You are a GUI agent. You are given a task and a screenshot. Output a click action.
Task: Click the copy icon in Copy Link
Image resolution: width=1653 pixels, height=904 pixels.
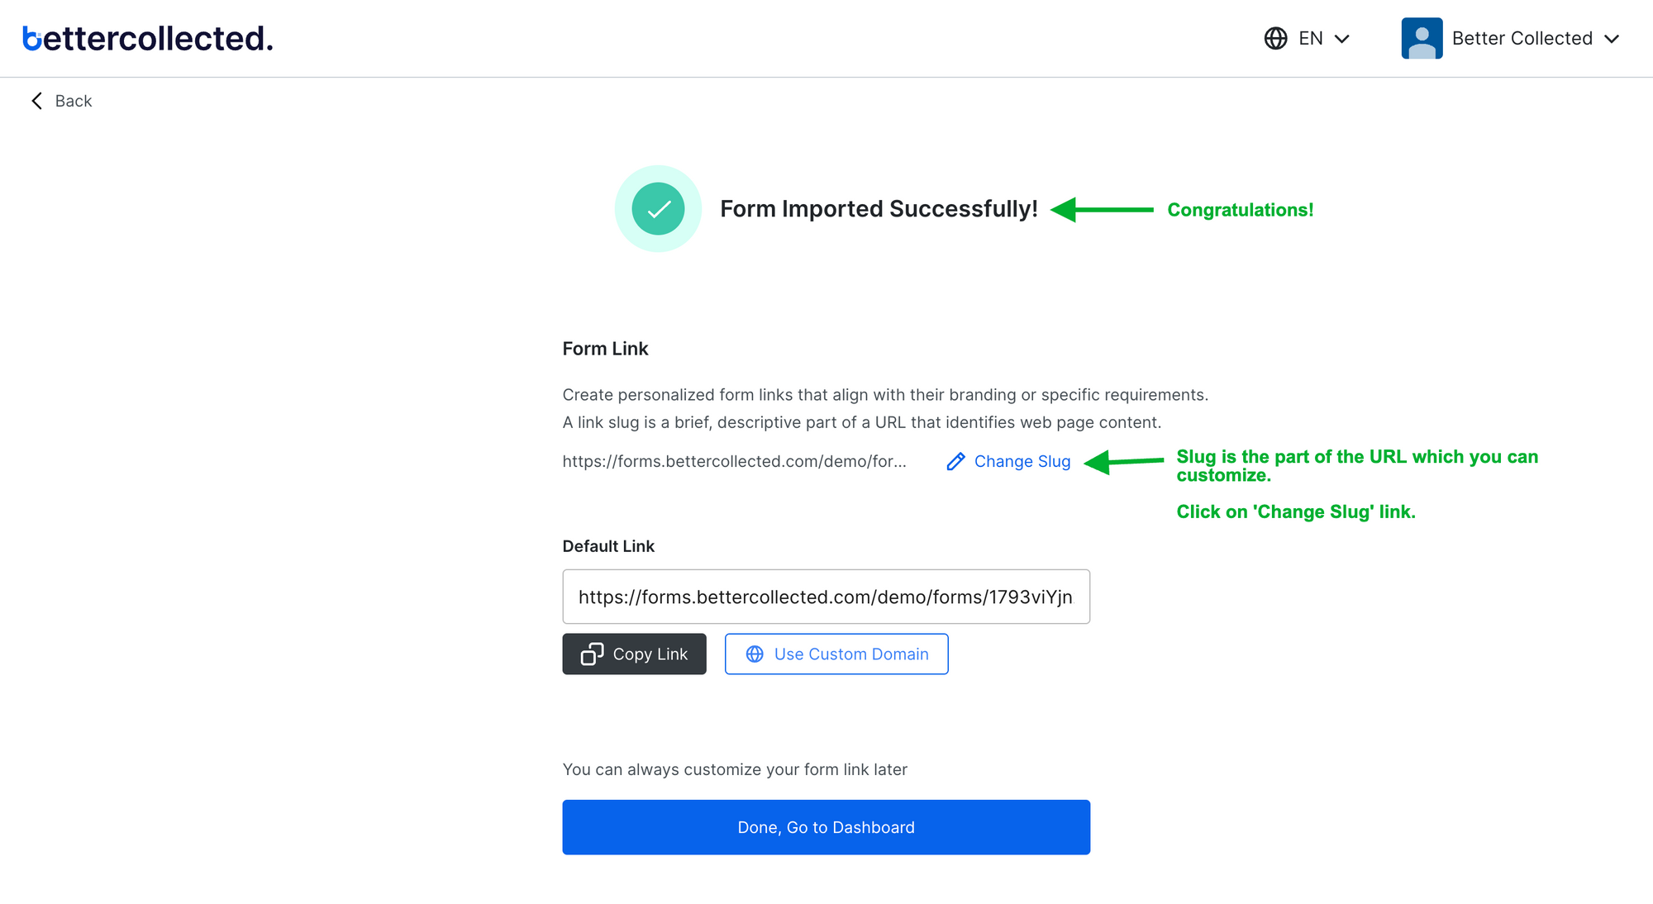[x=592, y=654]
